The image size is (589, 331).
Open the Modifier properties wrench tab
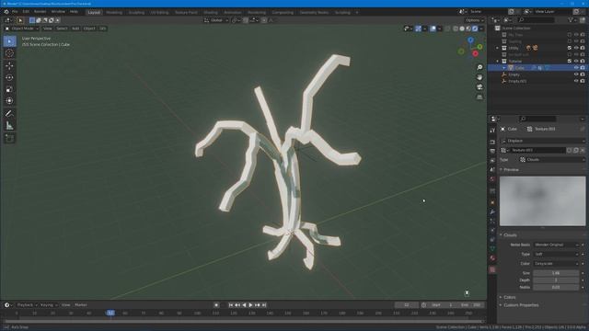tap(492, 212)
